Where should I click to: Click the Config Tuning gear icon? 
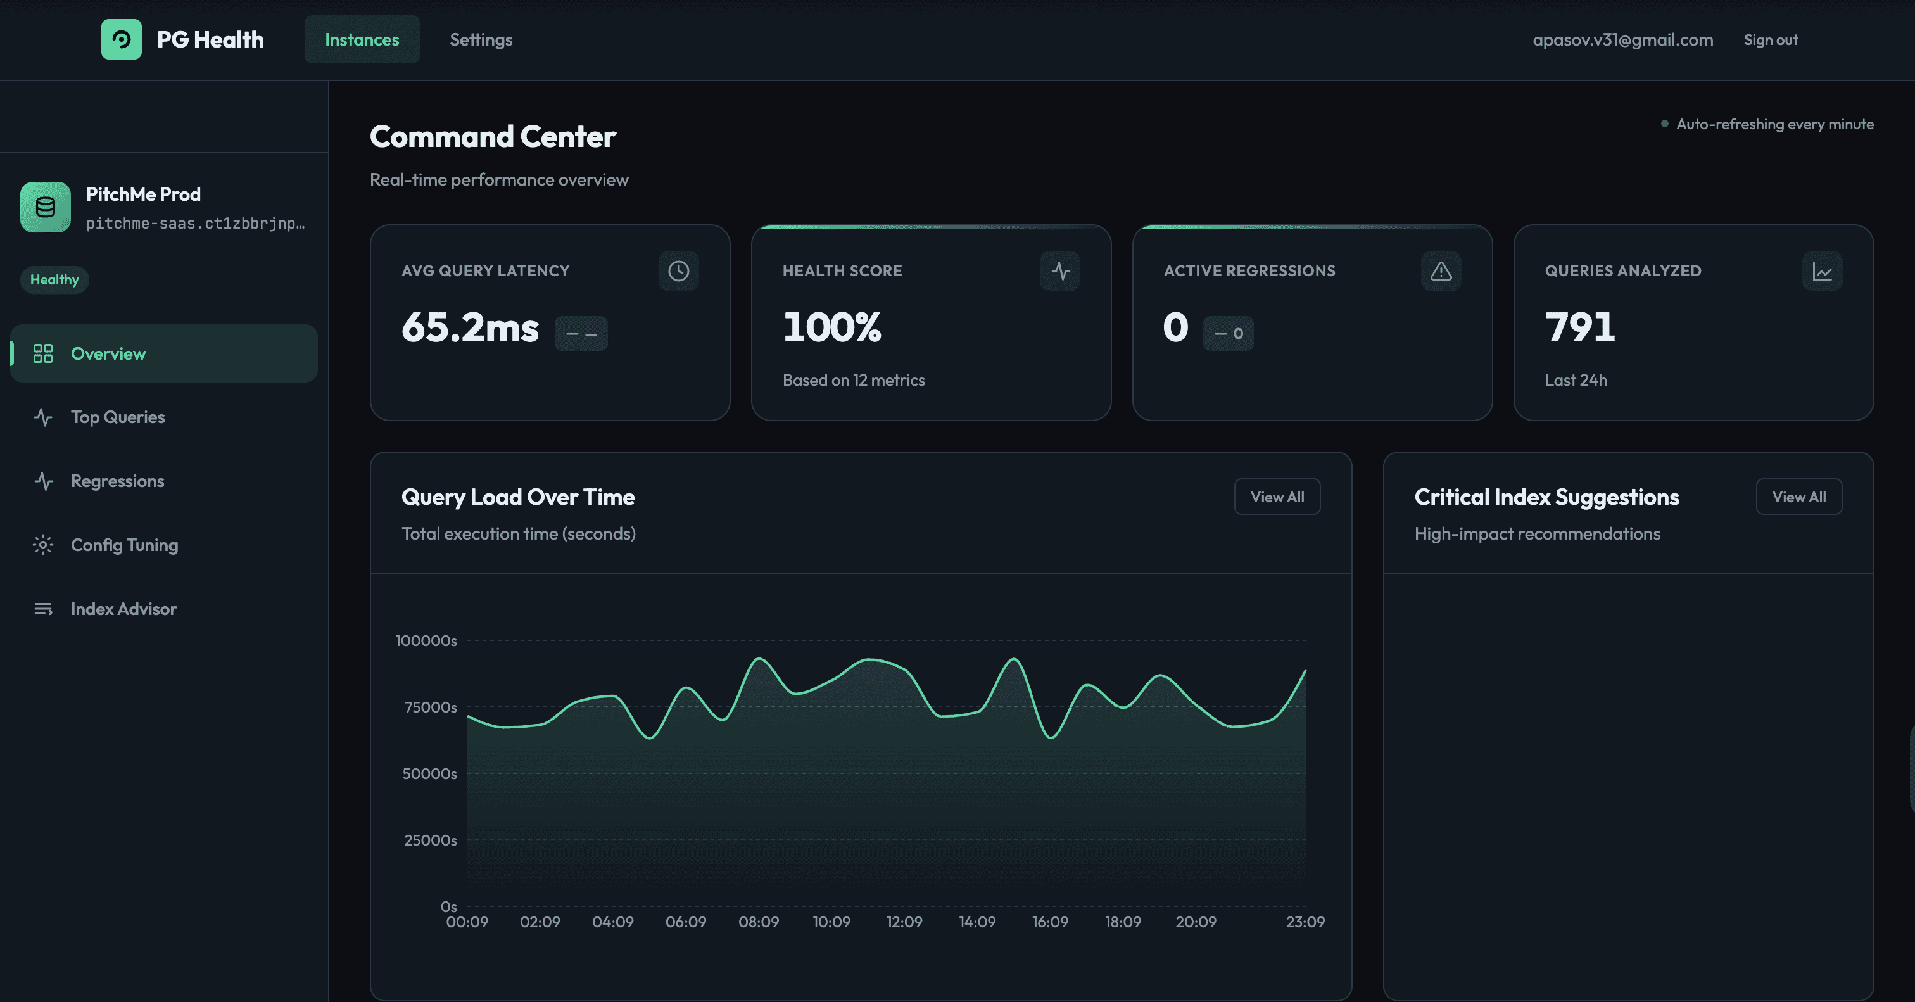coord(43,545)
